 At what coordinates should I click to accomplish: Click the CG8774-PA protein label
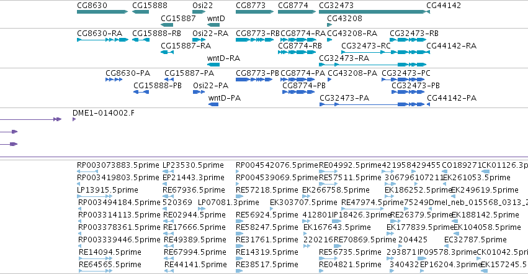(303, 73)
